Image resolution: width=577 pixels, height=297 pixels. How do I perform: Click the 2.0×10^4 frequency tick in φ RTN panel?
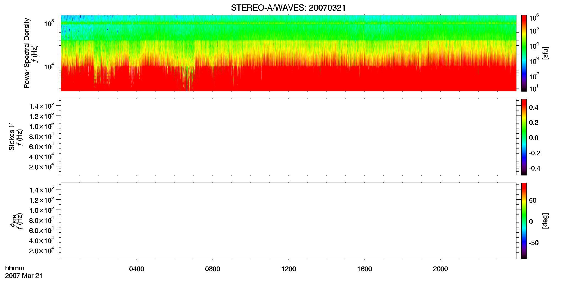tap(42, 250)
